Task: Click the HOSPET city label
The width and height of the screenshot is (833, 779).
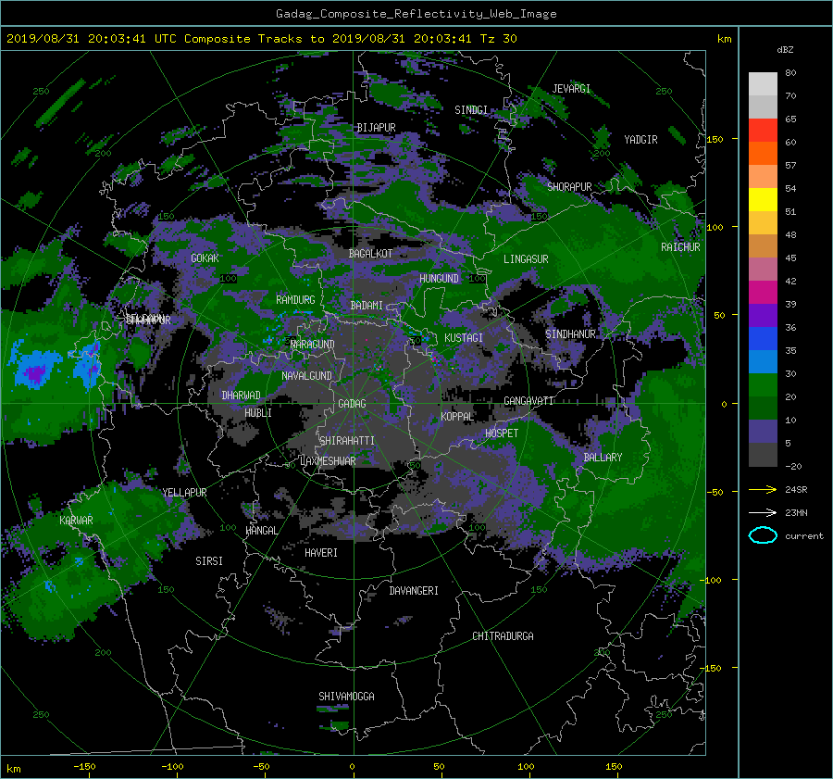Action: pyautogui.click(x=502, y=433)
